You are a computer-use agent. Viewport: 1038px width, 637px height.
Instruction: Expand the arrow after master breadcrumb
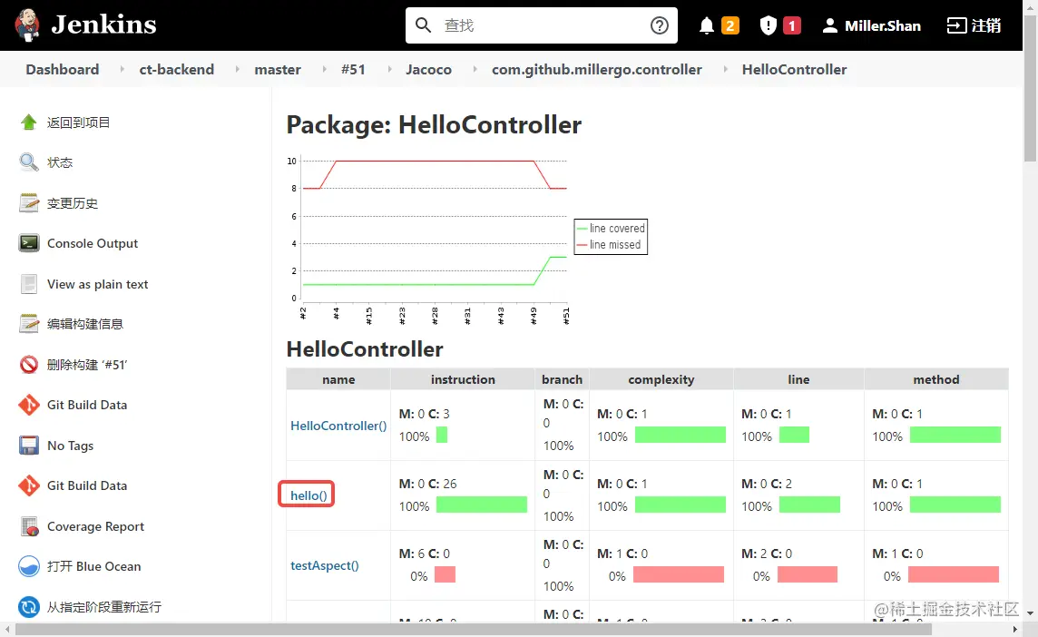324,69
